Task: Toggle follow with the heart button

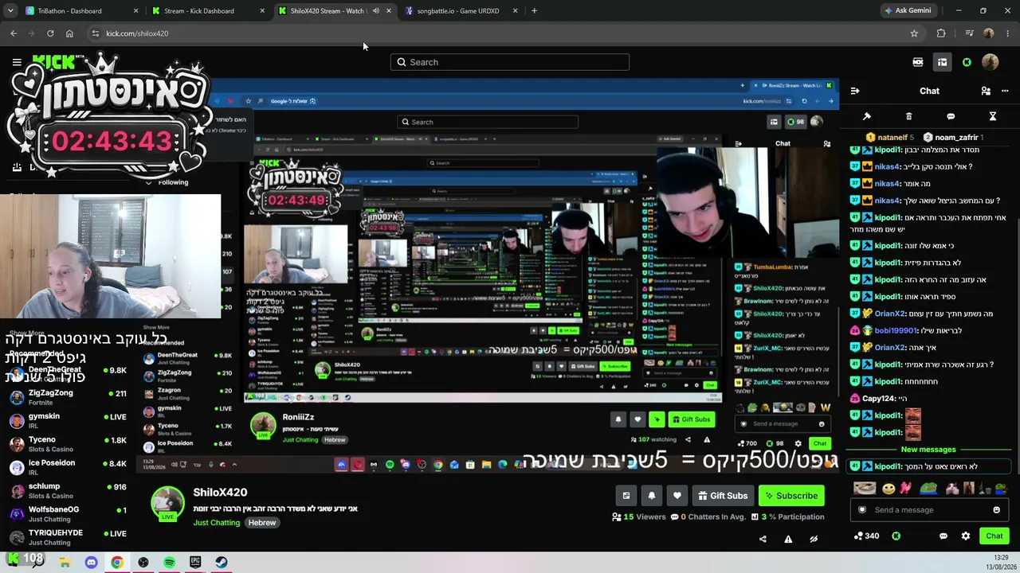Action: pyautogui.click(x=677, y=496)
